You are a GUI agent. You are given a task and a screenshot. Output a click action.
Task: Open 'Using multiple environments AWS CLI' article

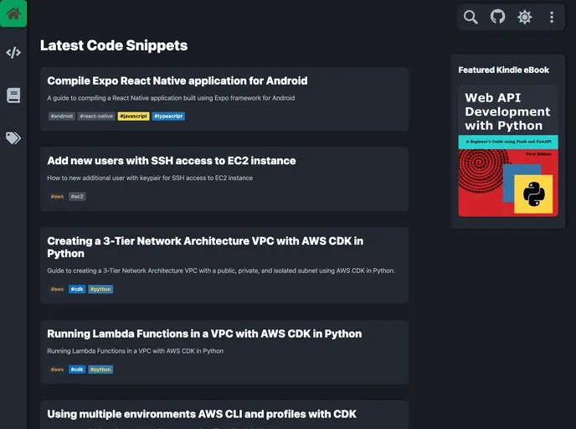(202, 414)
